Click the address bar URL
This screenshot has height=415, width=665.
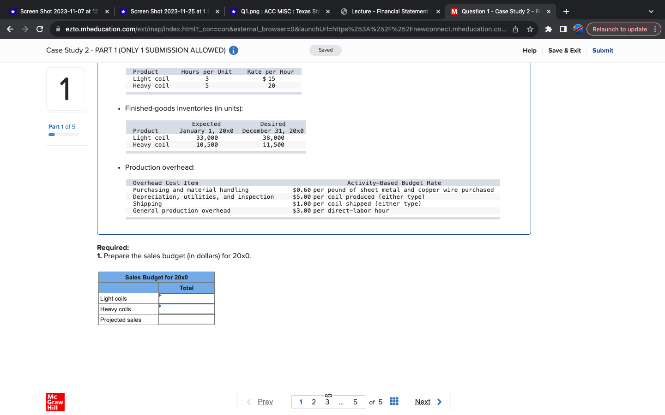point(285,29)
